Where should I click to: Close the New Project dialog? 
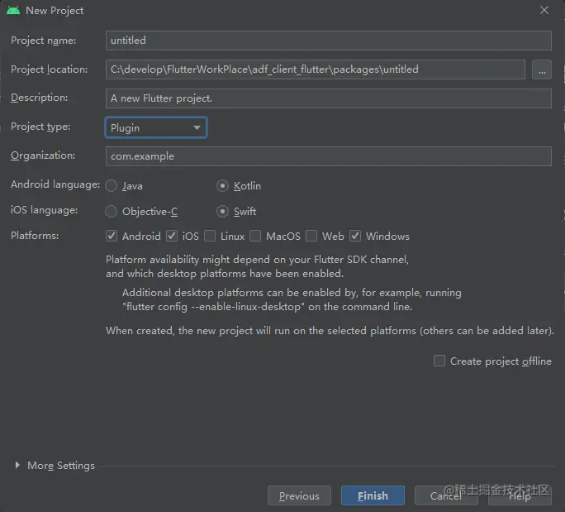point(544,10)
